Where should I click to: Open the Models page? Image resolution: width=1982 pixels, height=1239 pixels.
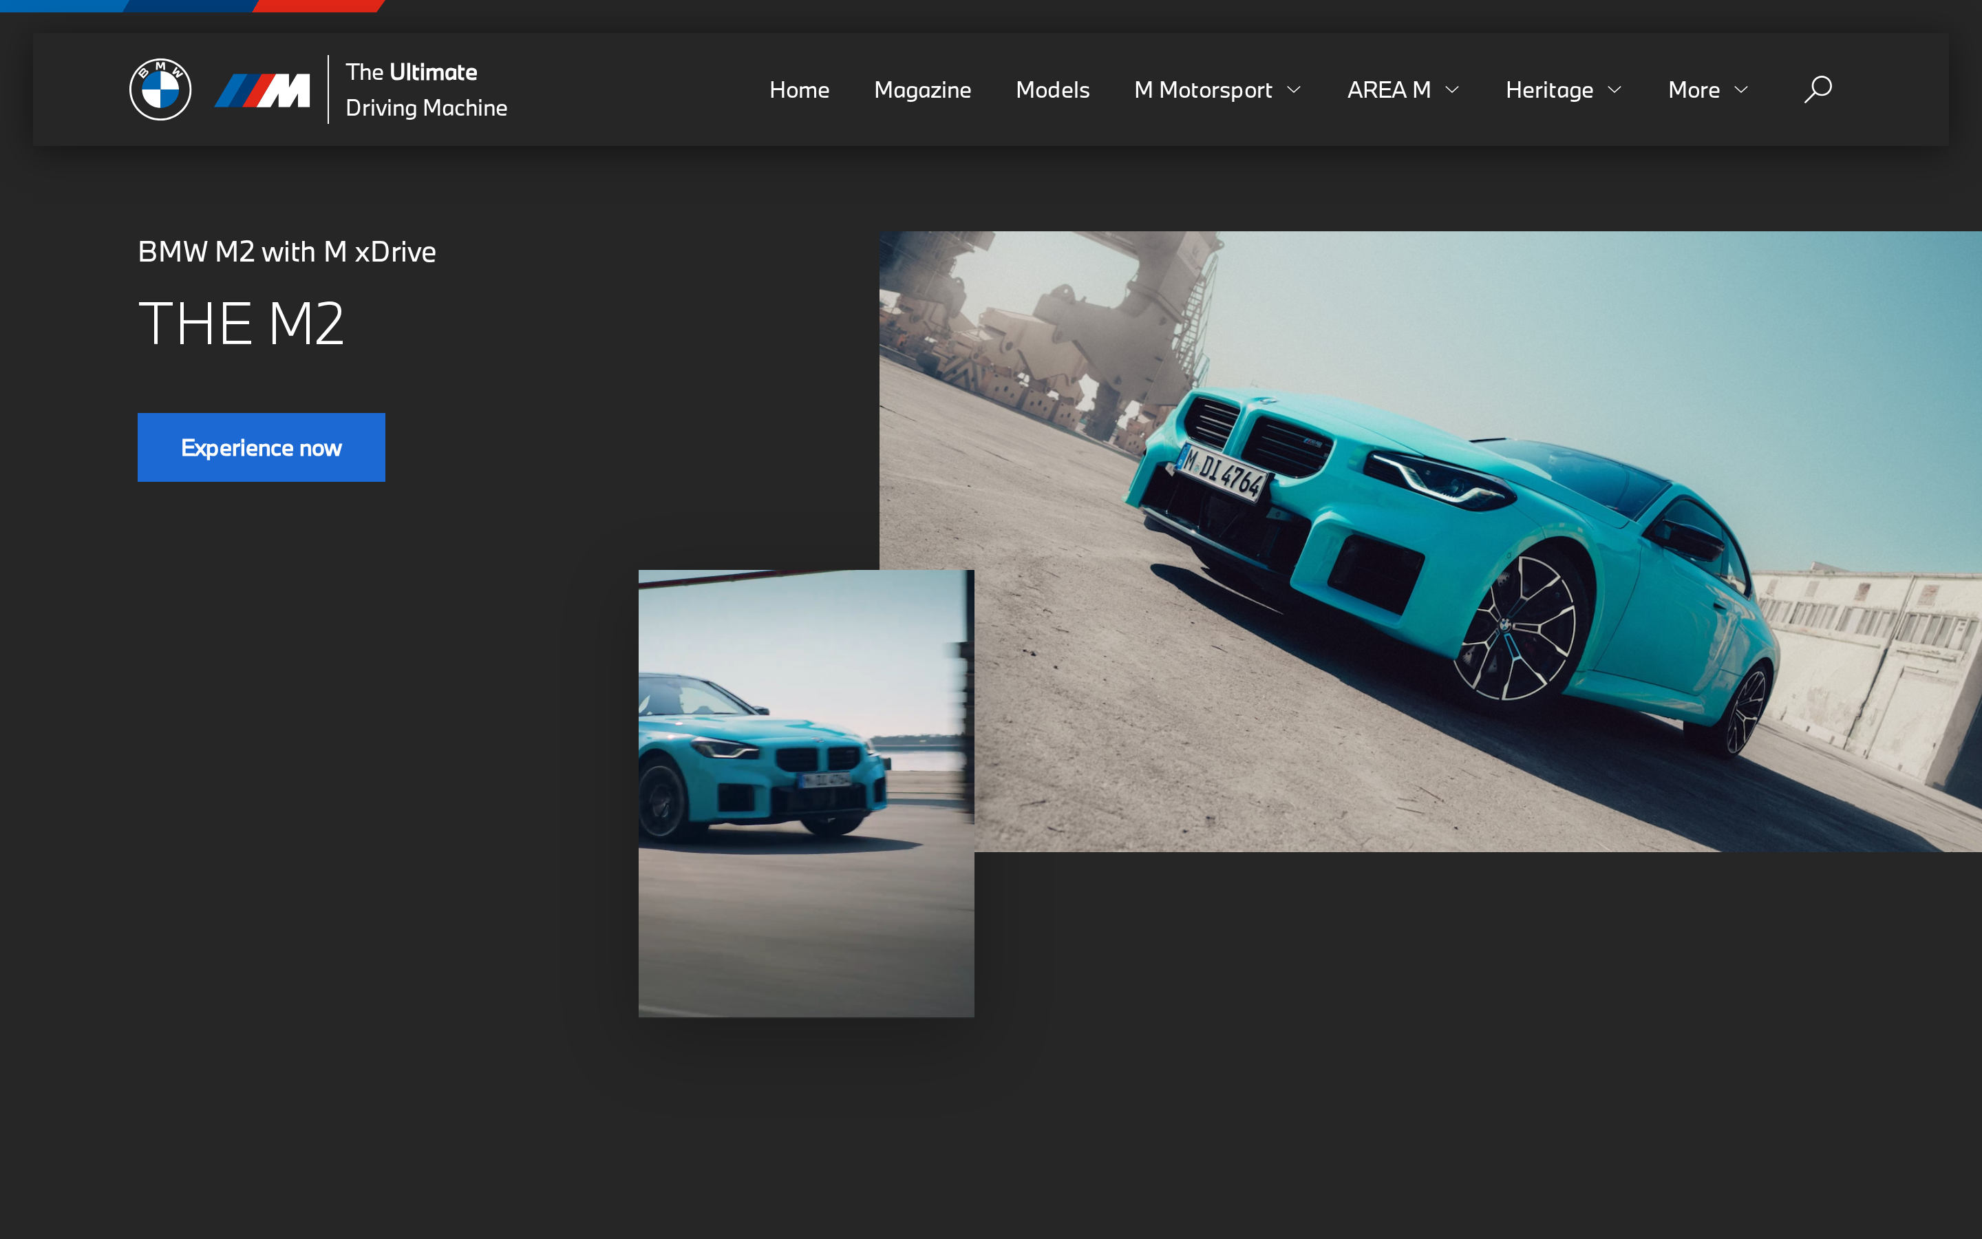point(1052,89)
